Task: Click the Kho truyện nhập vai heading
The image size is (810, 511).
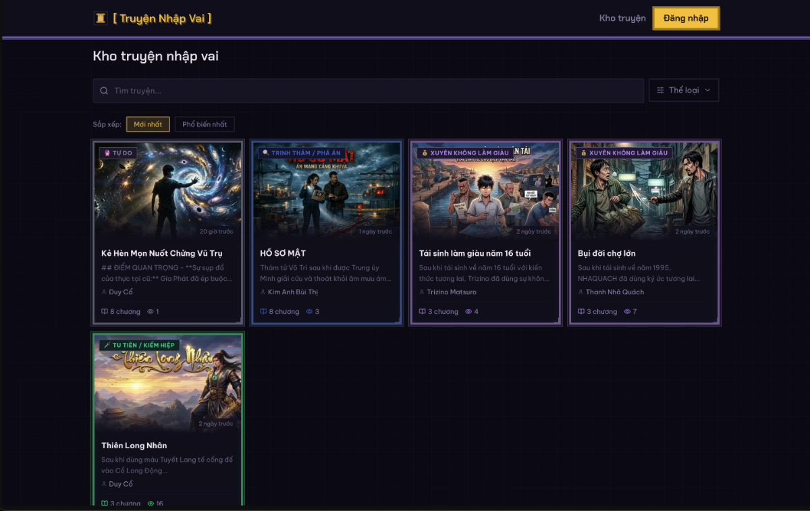Action: click(x=156, y=56)
